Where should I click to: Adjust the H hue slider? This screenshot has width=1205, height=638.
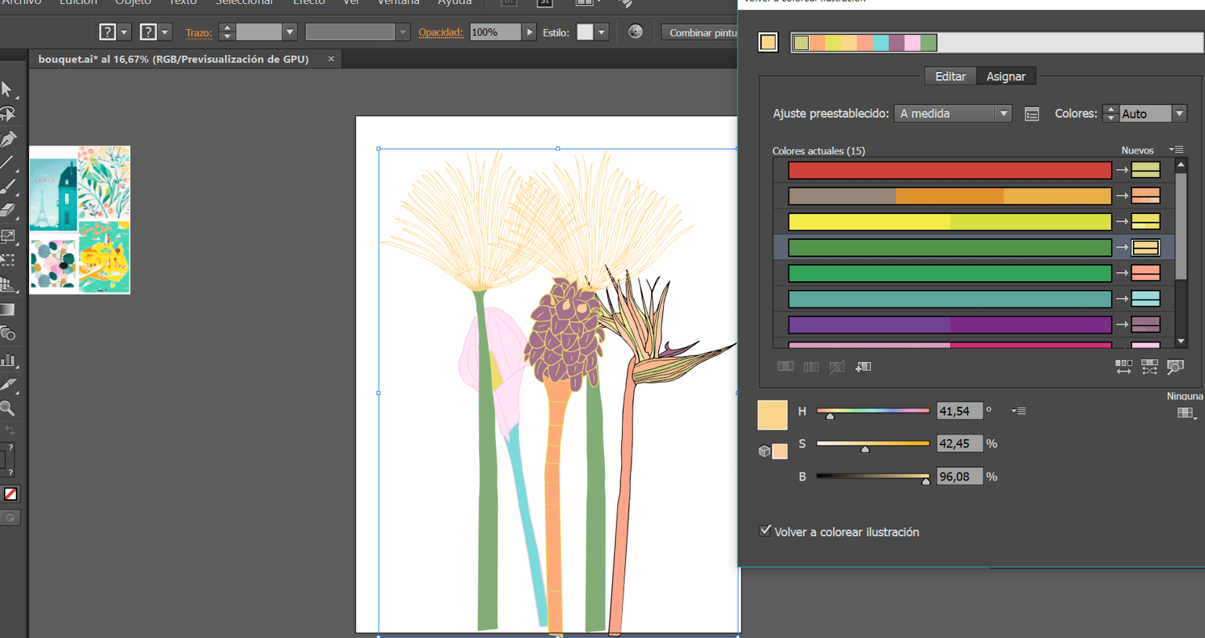tap(872, 411)
